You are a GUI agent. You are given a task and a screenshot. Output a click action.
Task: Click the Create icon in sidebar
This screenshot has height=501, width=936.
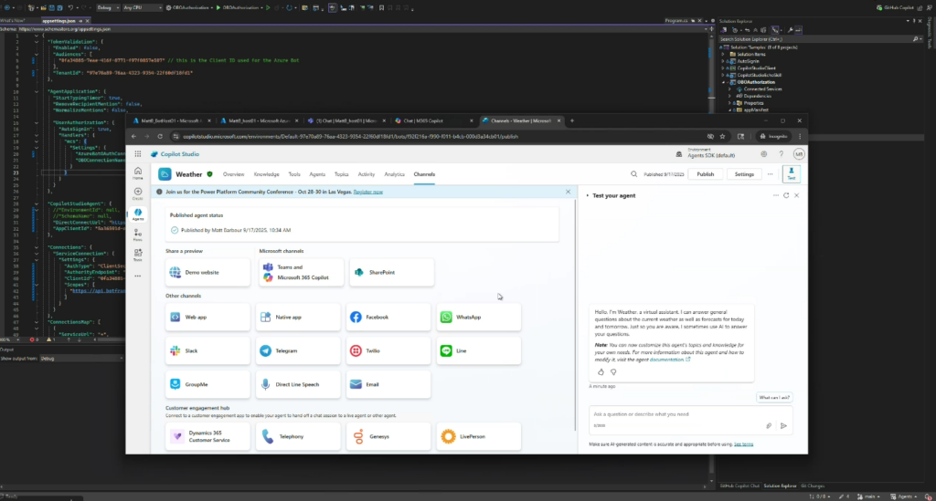[138, 193]
